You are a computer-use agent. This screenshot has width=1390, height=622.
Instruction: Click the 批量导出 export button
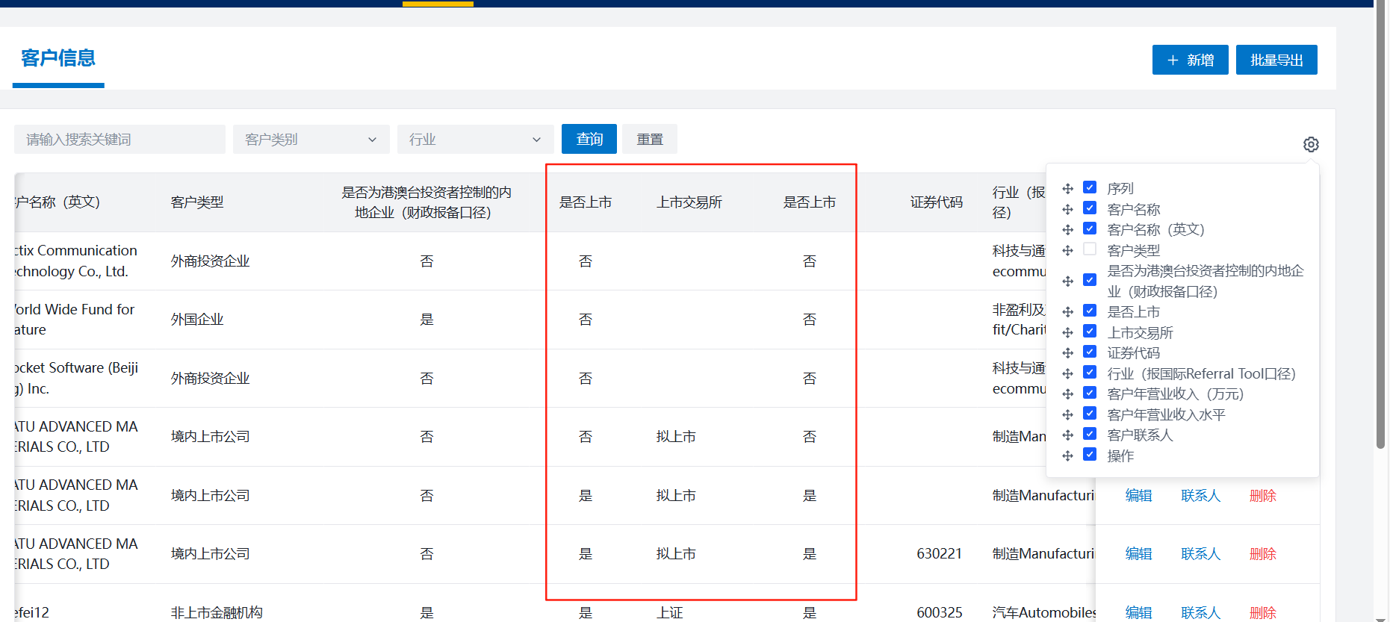[x=1276, y=60]
